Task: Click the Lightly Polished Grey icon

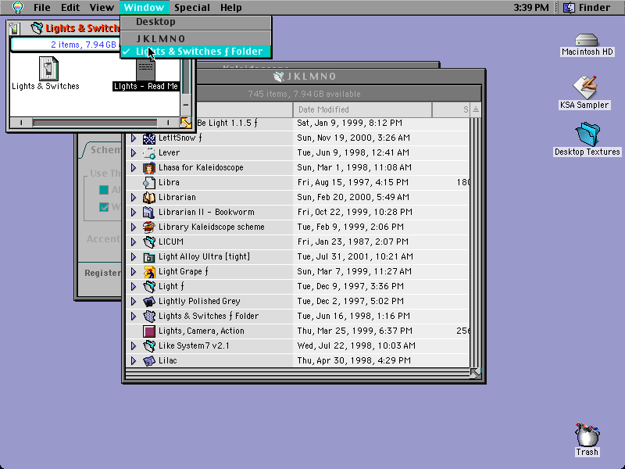Action: click(x=149, y=302)
